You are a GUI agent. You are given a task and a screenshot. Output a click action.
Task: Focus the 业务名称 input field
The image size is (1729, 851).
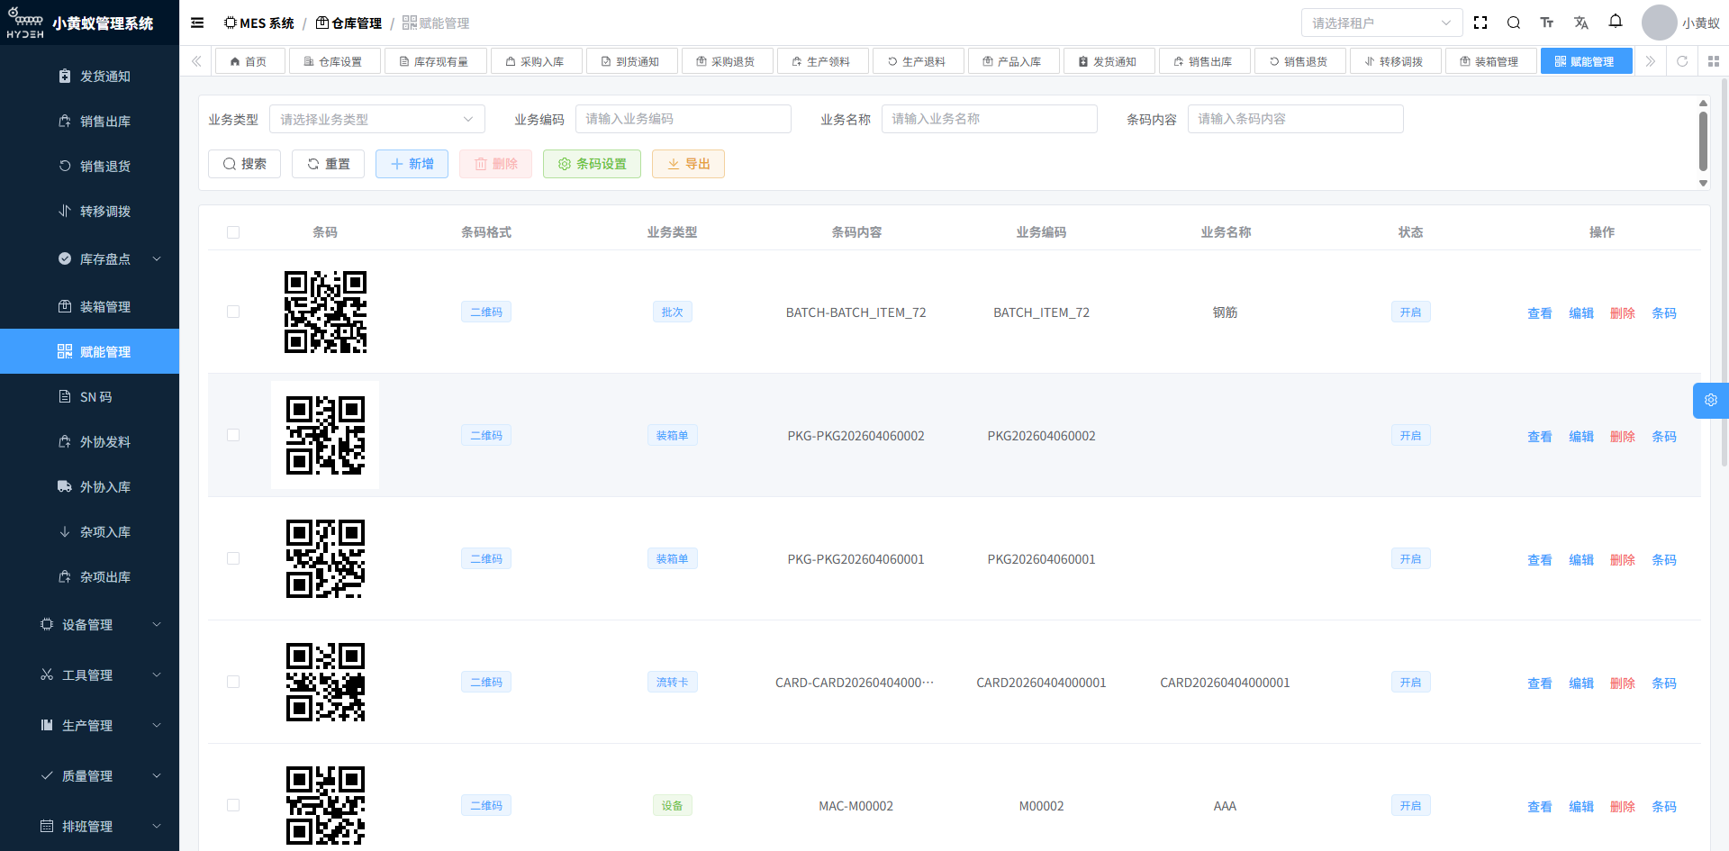pos(990,119)
